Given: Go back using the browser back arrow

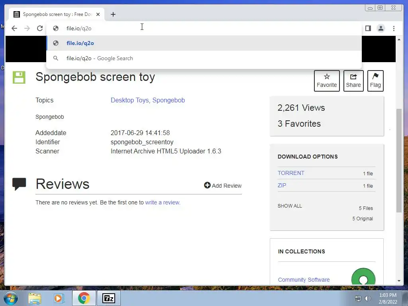Looking at the screenshot, I should 14,28.
